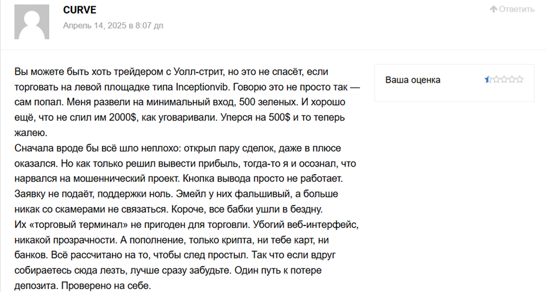Open the Ответить reply link
The width and height of the screenshot is (546, 292).
(x=512, y=9)
